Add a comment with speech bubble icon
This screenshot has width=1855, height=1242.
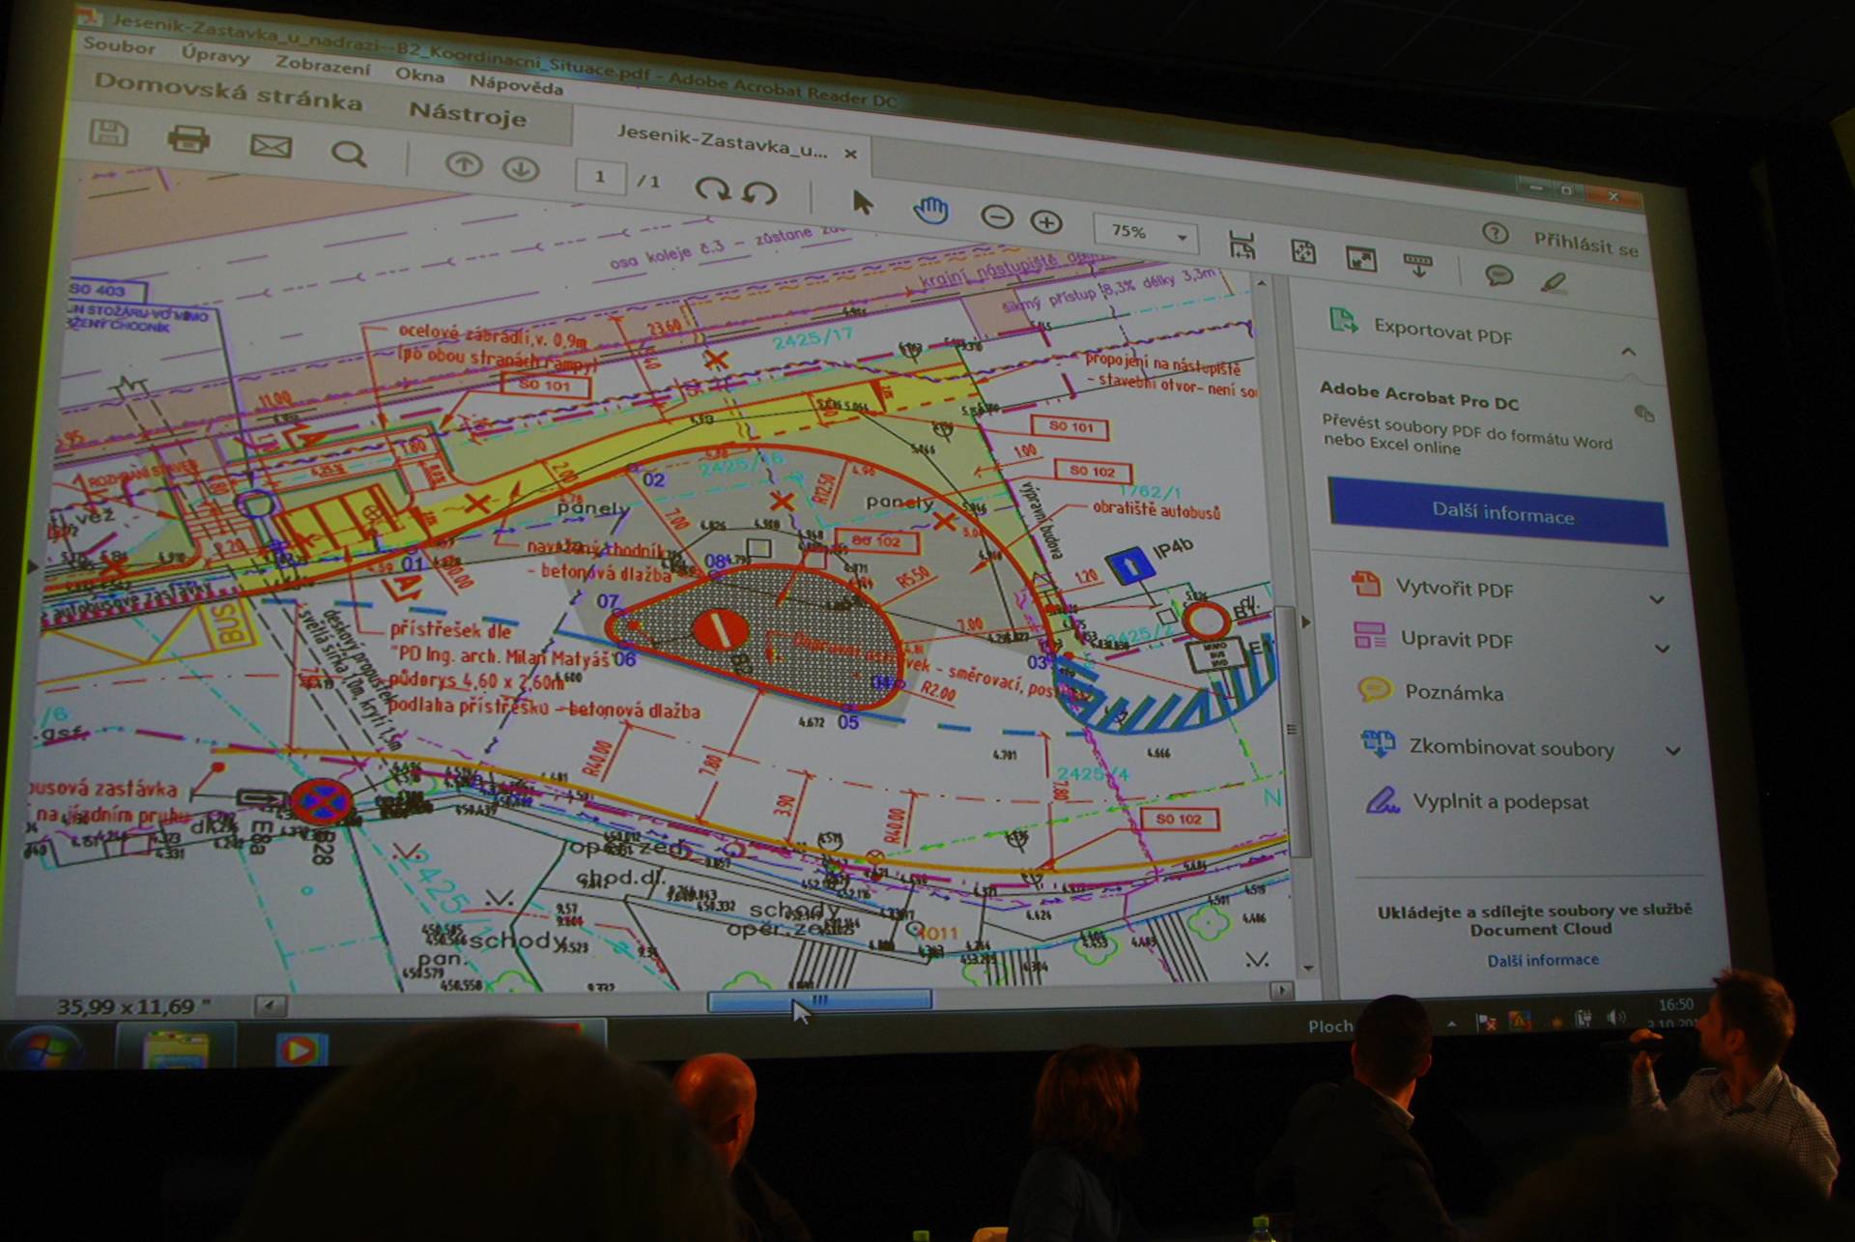click(x=1498, y=275)
